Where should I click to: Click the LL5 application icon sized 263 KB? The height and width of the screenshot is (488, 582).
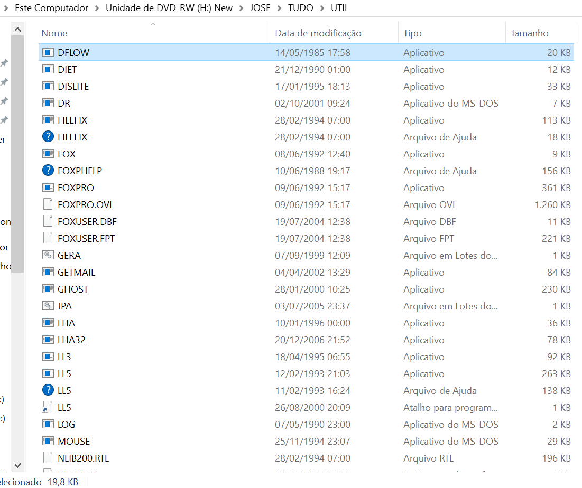tap(48, 373)
